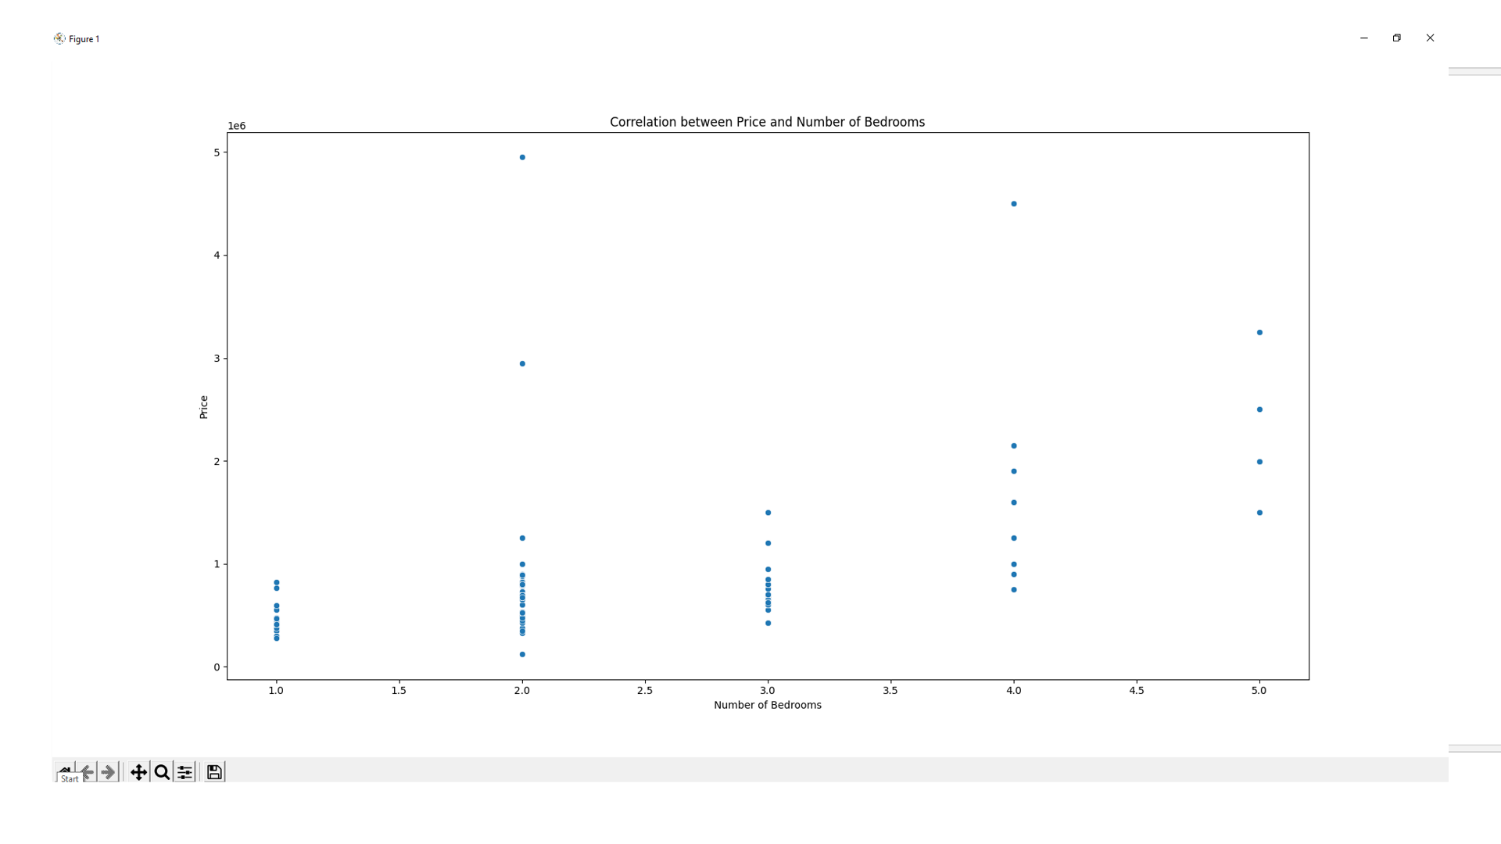Click the '1e6' scale exponent label

(236, 126)
